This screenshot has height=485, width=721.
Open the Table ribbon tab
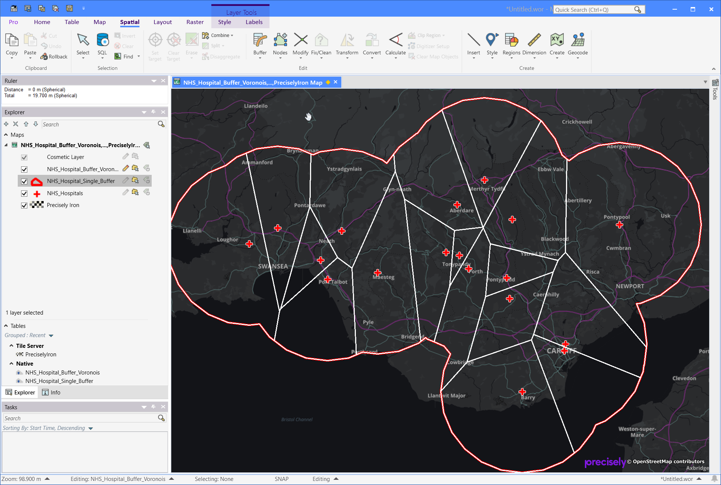[72, 22]
